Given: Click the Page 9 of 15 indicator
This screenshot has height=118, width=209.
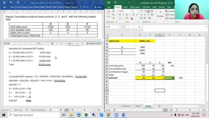Looking at the screenshot, I should [x=6, y=110].
